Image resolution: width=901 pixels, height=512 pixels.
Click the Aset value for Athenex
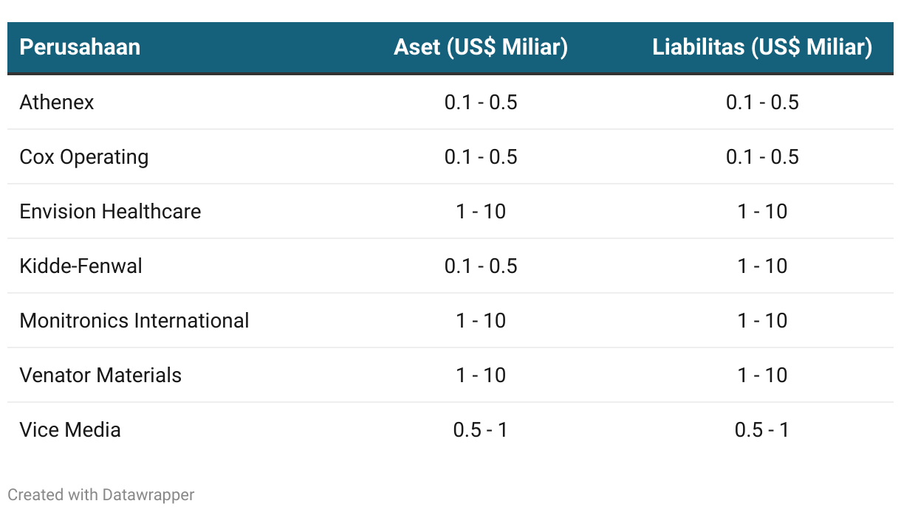pyautogui.click(x=481, y=102)
